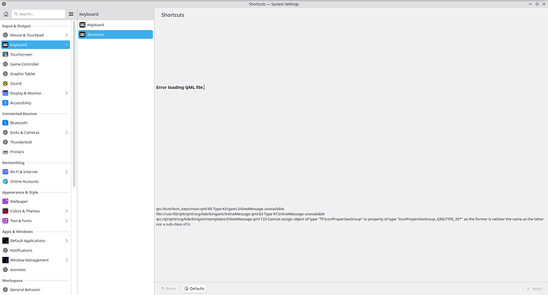The width and height of the screenshot is (548, 295).
Task: Select the Keyboard subpage in the middle list
Action: (115, 25)
